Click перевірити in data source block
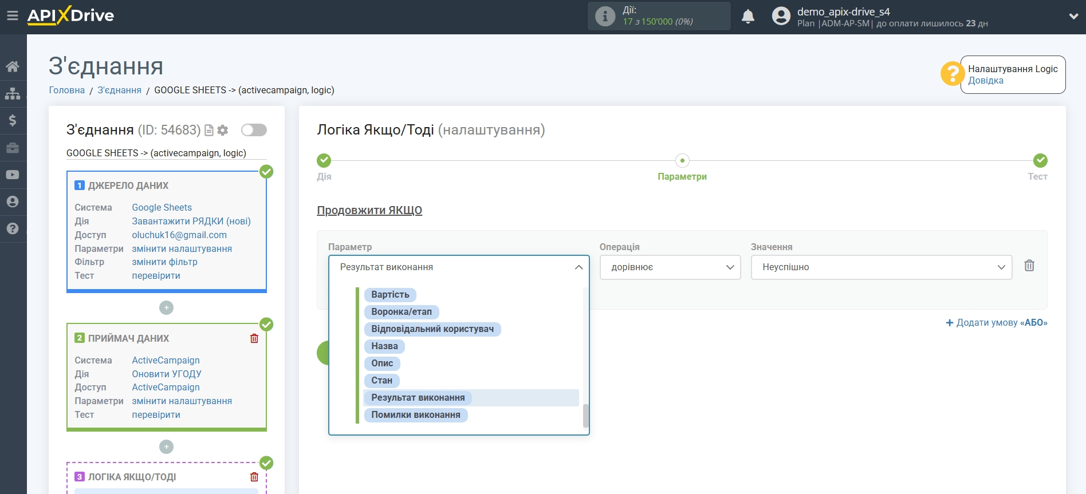 pyautogui.click(x=156, y=275)
